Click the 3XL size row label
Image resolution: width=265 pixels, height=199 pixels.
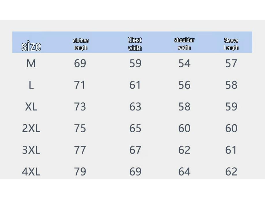[31, 150]
